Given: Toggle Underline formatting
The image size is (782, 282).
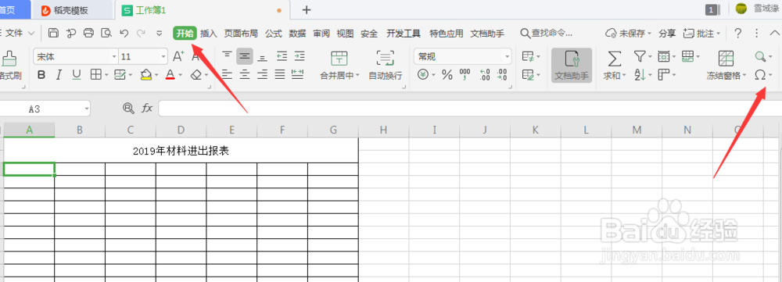Looking at the screenshot, I should (77, 75).
